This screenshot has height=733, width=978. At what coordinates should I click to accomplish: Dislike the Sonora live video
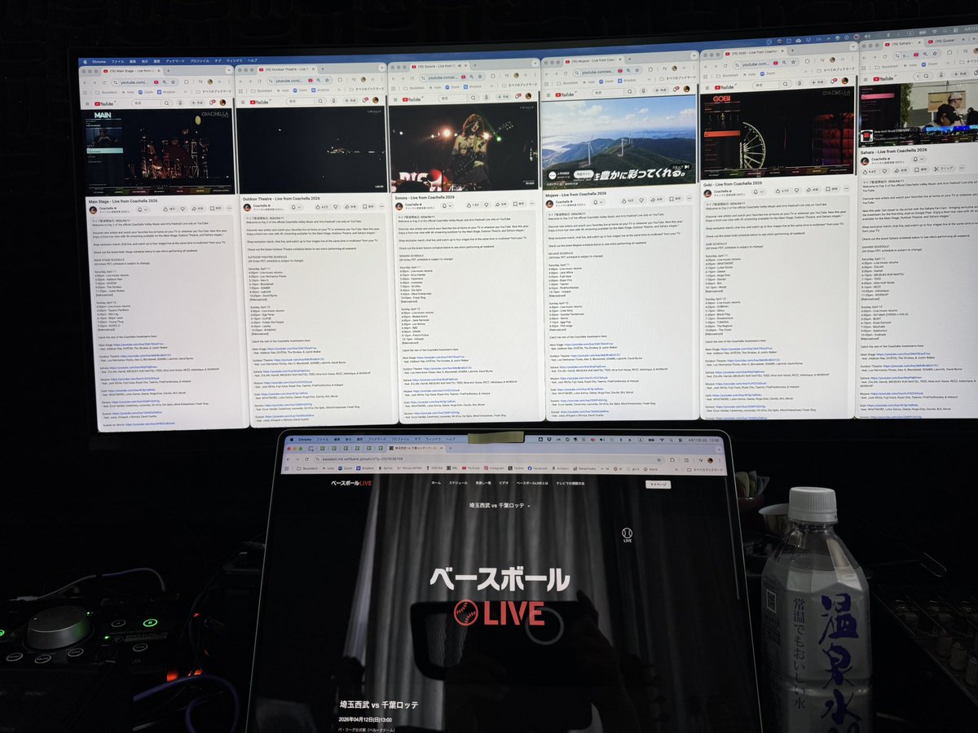point(487,204)
